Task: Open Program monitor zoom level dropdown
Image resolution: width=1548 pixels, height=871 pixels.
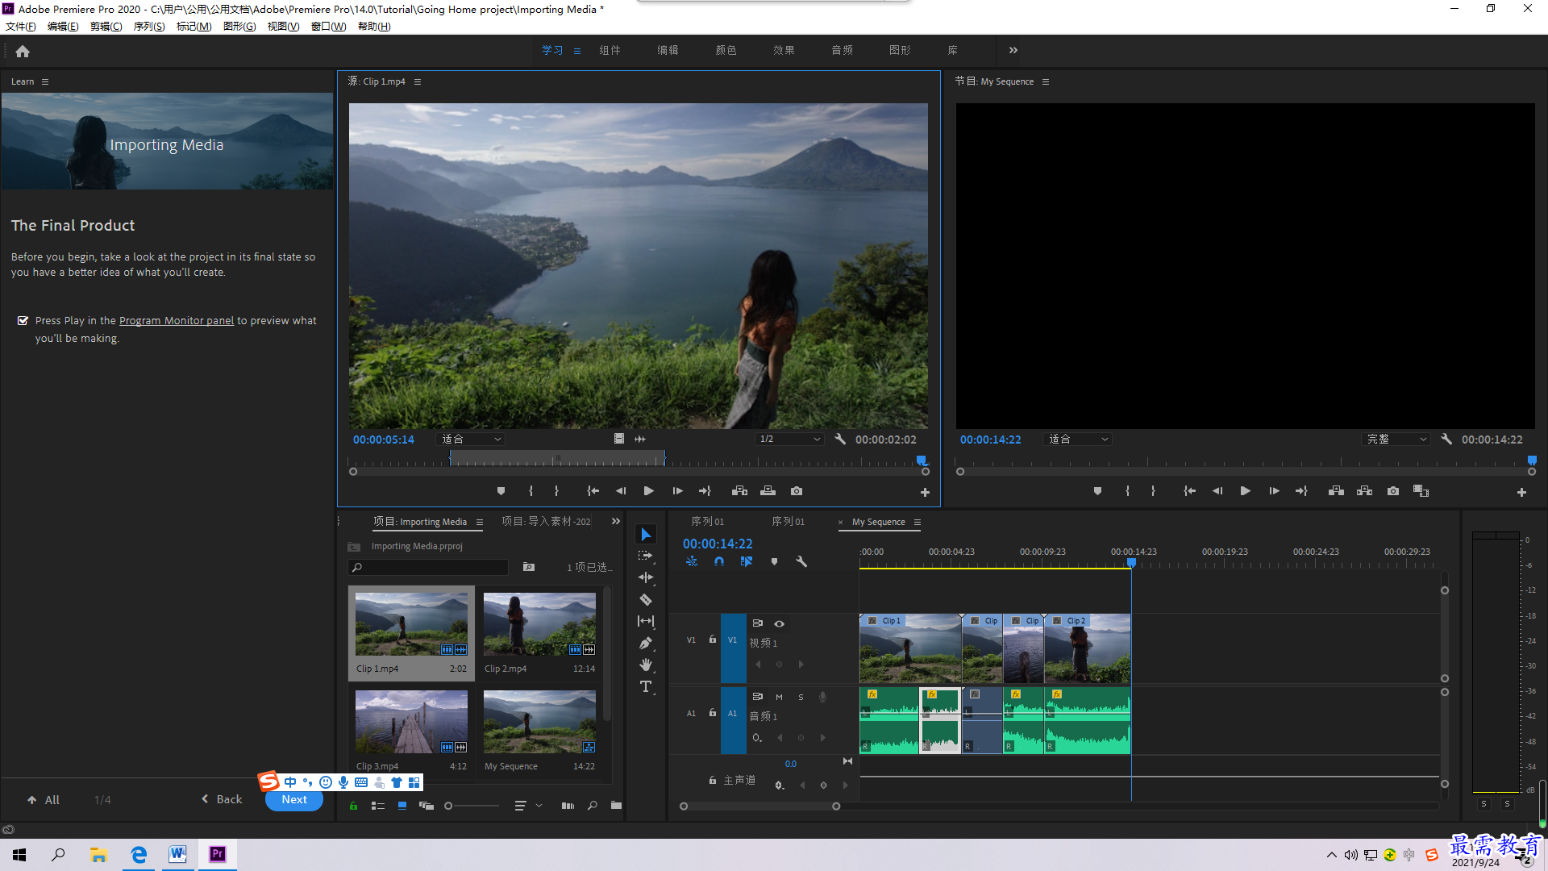Action: (x=1079, y=440)
